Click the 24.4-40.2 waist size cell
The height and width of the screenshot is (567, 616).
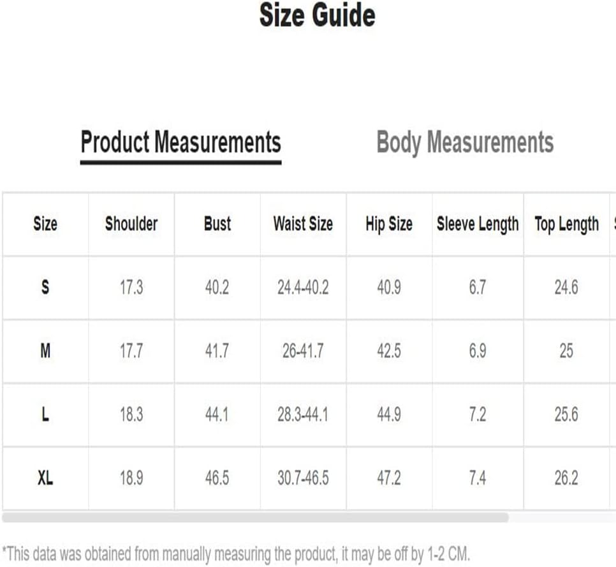click(x=303, y=288)
